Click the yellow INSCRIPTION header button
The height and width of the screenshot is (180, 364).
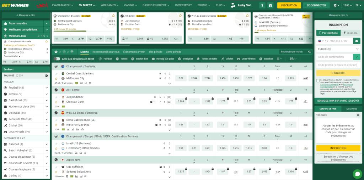pyautogui.click(x=289, y=5)
